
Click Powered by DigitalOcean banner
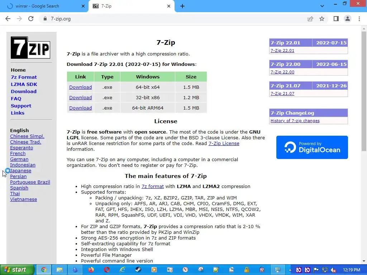point(312,147)
